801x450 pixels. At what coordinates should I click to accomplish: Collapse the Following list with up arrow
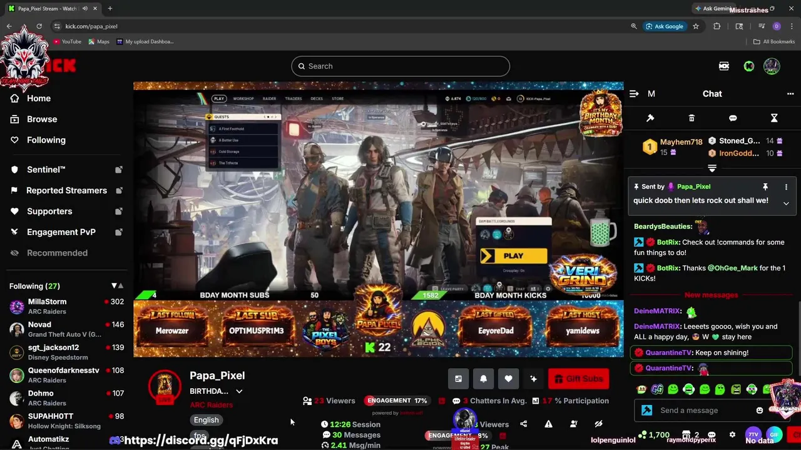(x=121, y=286)
